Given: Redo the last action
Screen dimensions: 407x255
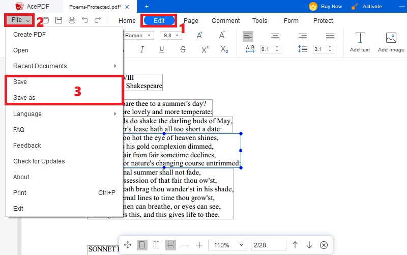Looking at the screenshot, I should pos(98,20).
